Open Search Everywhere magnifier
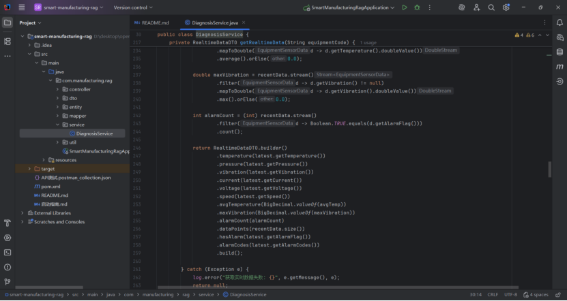This screenshot has height=301, width=567. click(491, 7)
